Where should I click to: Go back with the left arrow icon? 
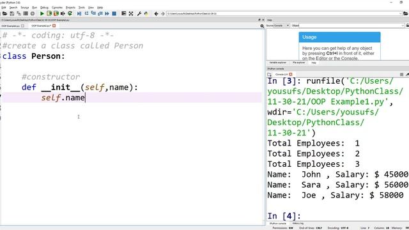156,13
